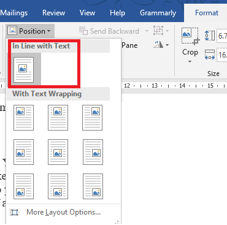Open the View ribbon tab

88,13
